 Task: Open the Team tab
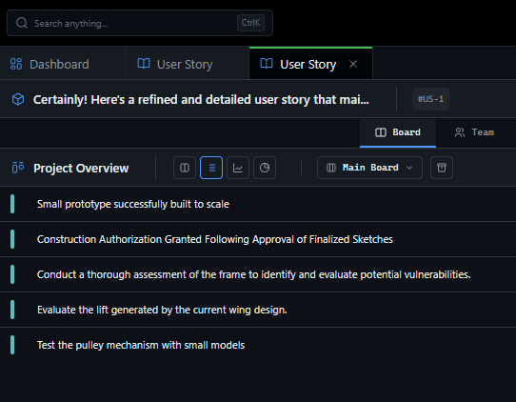click(474, 132)
